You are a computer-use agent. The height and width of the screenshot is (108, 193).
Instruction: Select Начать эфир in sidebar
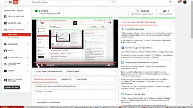(16, 35)
